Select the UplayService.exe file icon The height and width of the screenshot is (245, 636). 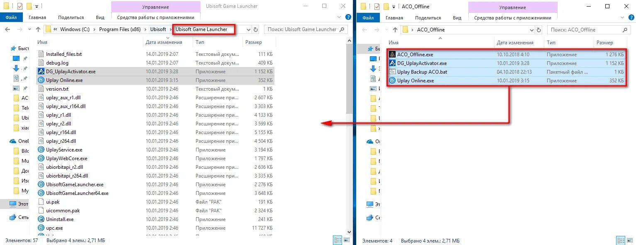tap(41, 150)
